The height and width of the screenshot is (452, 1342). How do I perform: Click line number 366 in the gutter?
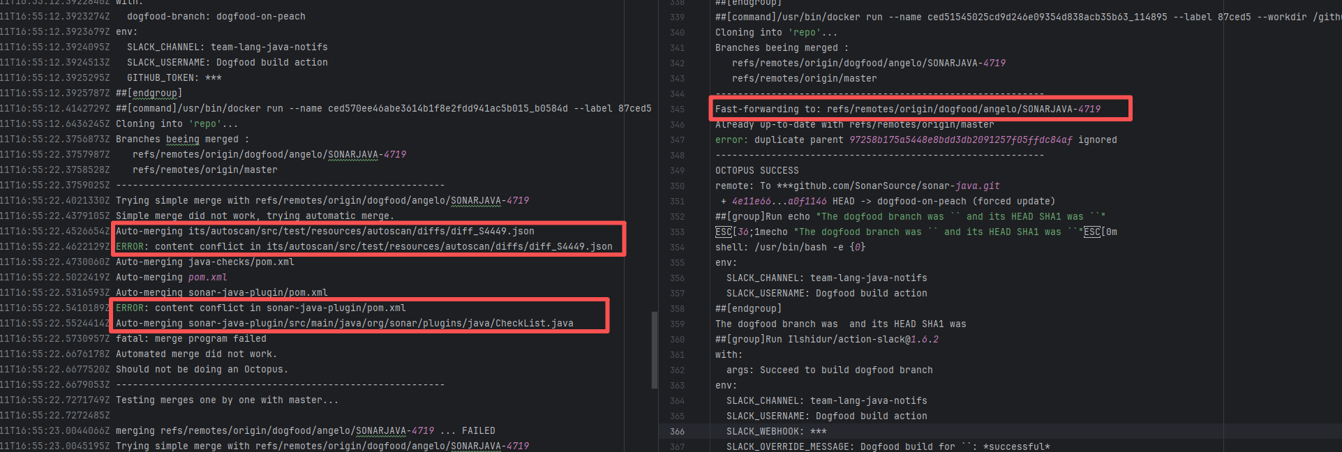click(677, 432)
